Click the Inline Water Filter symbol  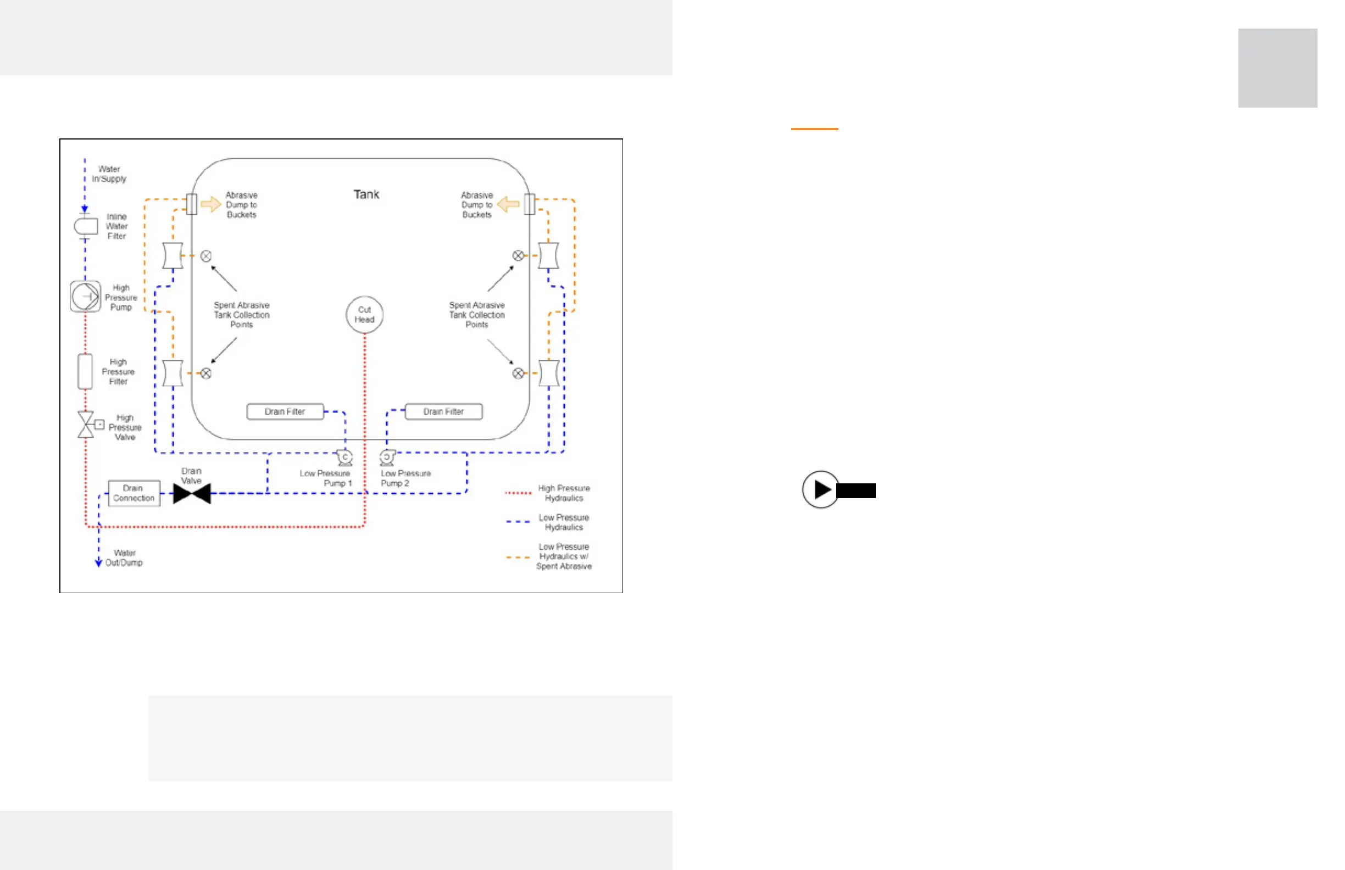pyautogui.click(x=86, y=226)
